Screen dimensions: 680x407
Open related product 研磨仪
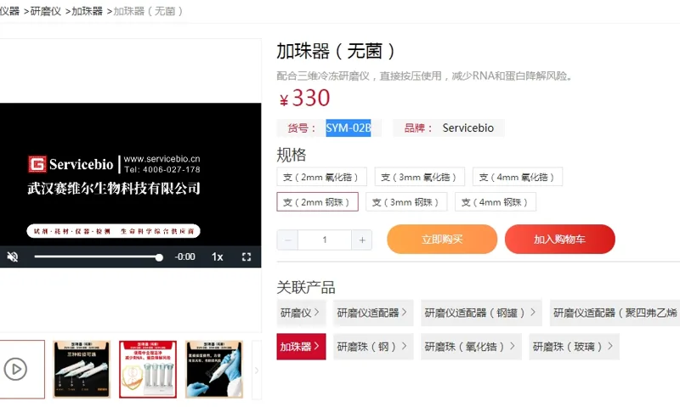coord(301,313)
